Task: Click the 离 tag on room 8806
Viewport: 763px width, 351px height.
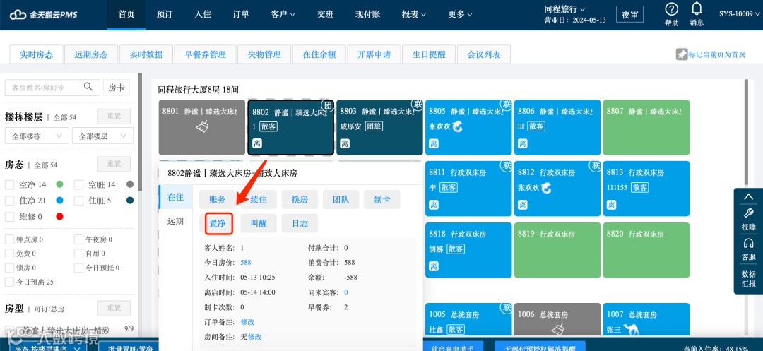Action: coord(522,144)
